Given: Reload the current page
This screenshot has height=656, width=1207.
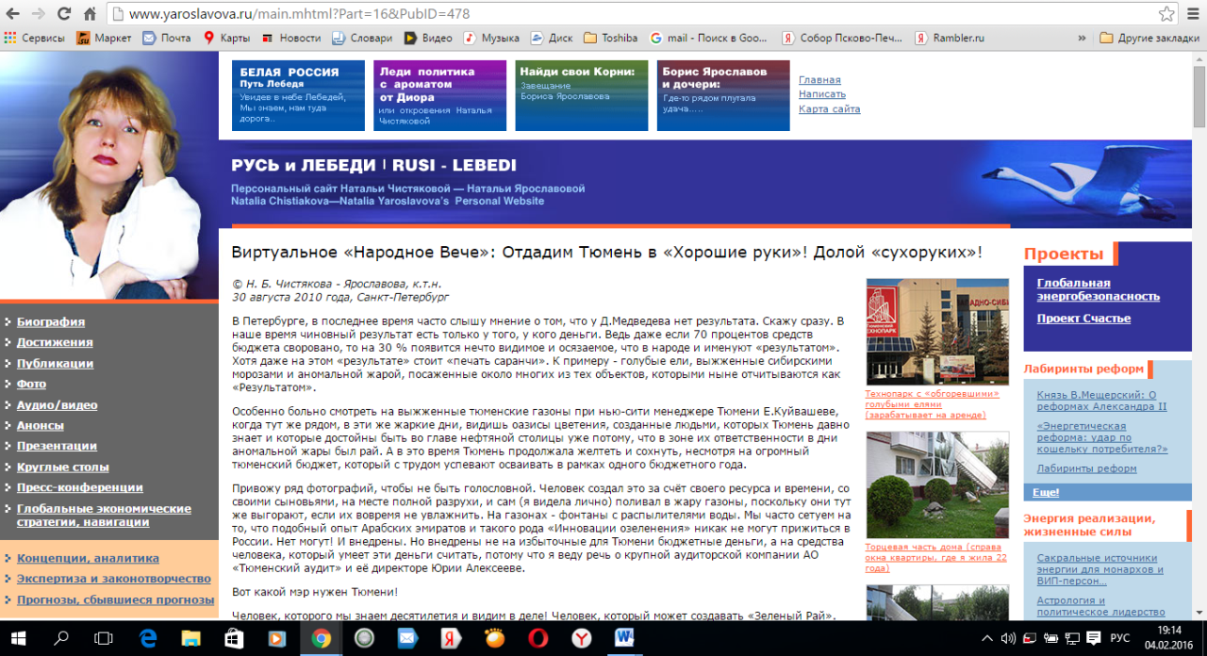Looking at the screenshot, I should click(x=64, y=14).
